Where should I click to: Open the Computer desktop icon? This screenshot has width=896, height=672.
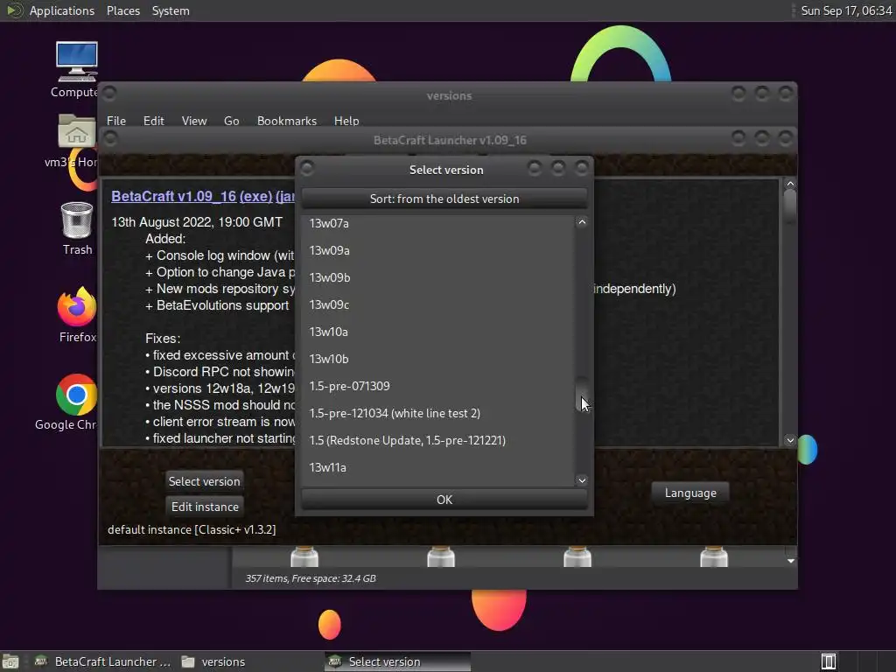point(77,69)
